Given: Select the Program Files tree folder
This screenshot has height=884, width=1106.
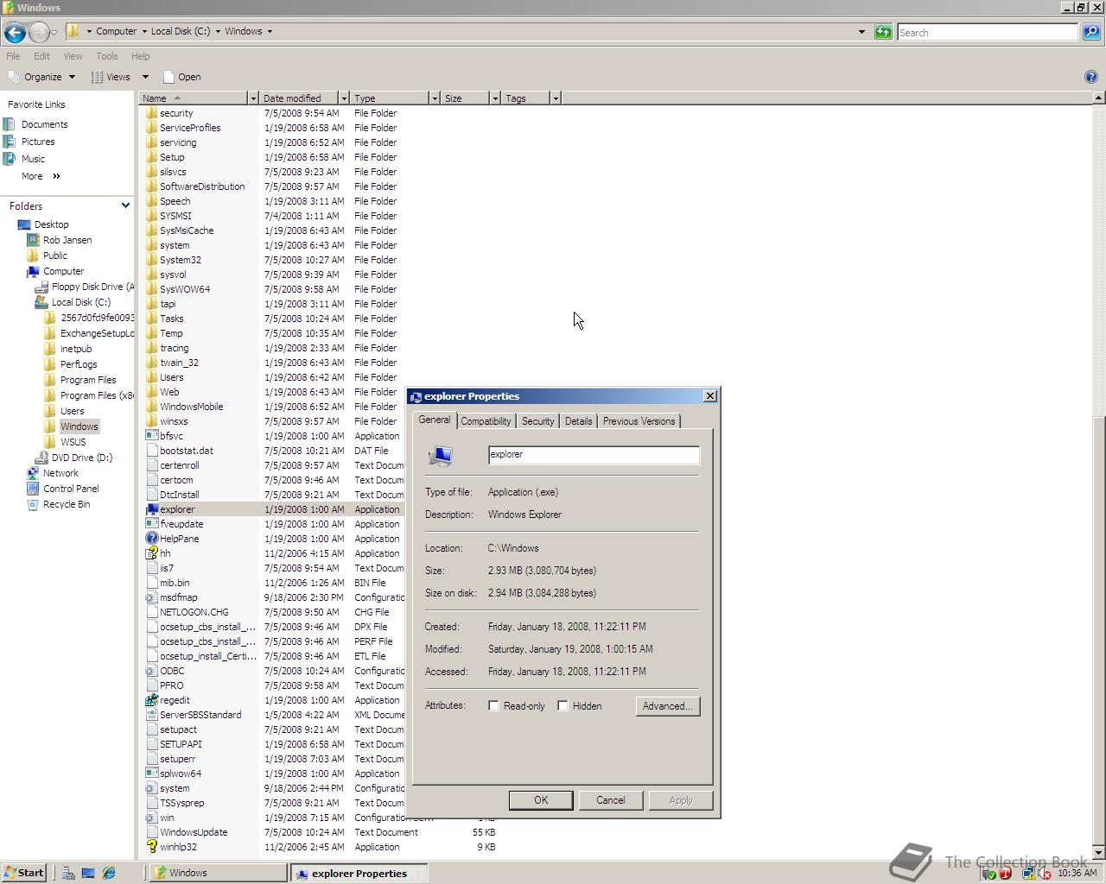Looking at the screenshot, I should tap(80, 380).
